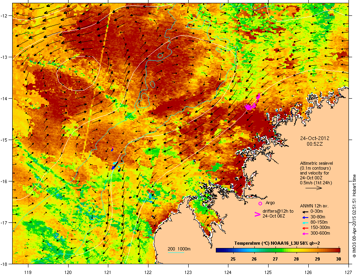The width and height of the screenshot is (357, 276).
Task: Click the '24-Oct 00Z' legend text
Action: pos(311,178)
